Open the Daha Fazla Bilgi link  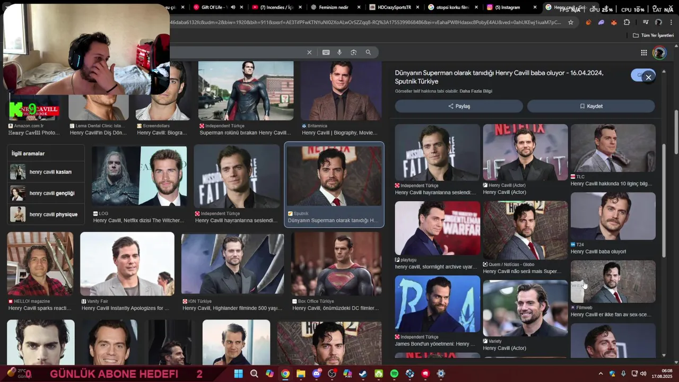click(x=476, y=91)
